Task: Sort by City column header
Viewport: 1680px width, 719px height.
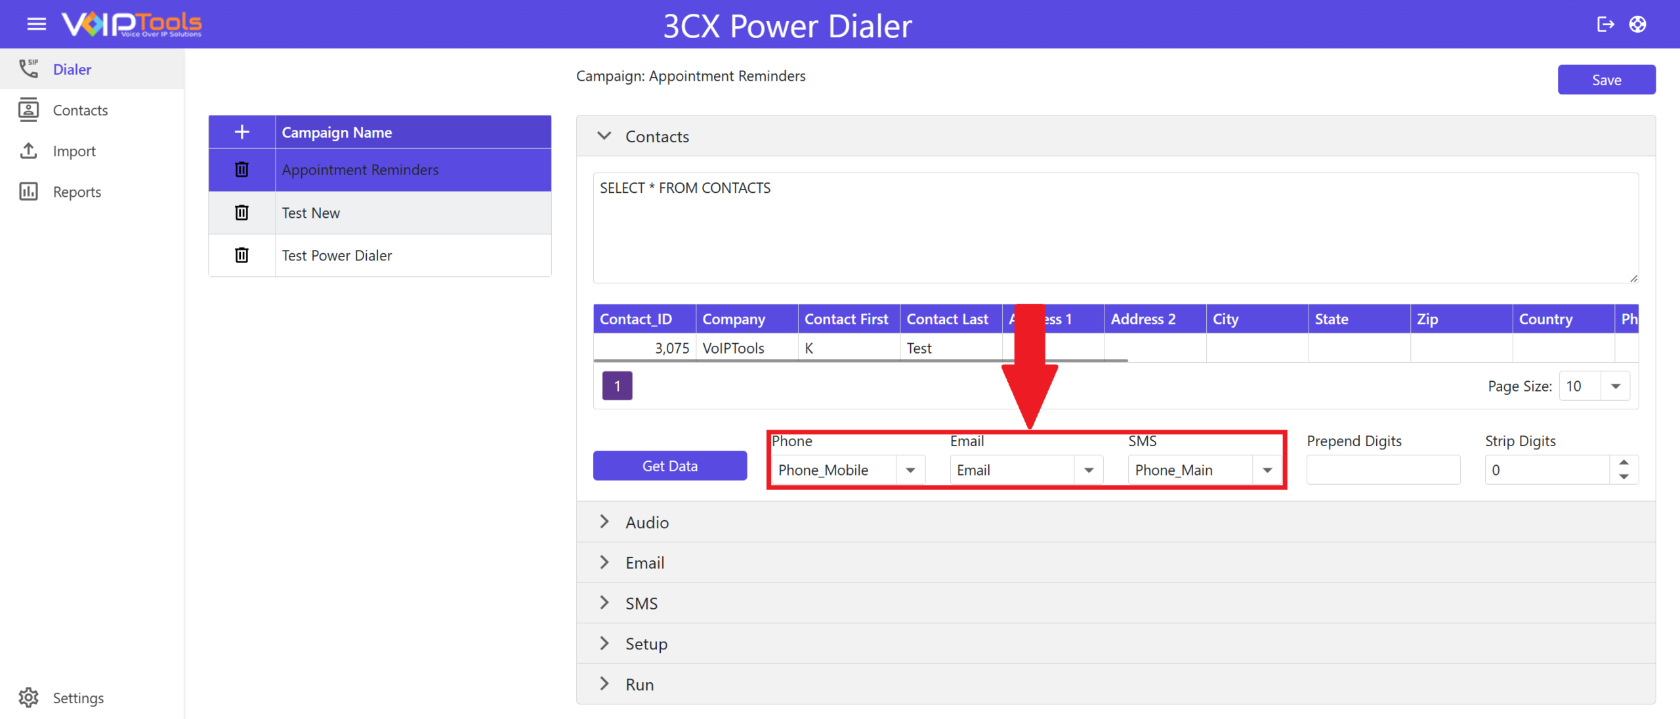Action: (1257, 319)
